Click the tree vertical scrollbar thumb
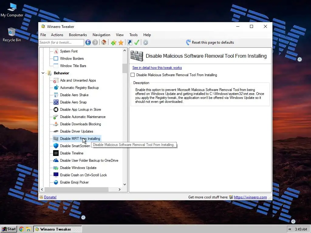Screen dimensions: 311x233 coord(125,68)
